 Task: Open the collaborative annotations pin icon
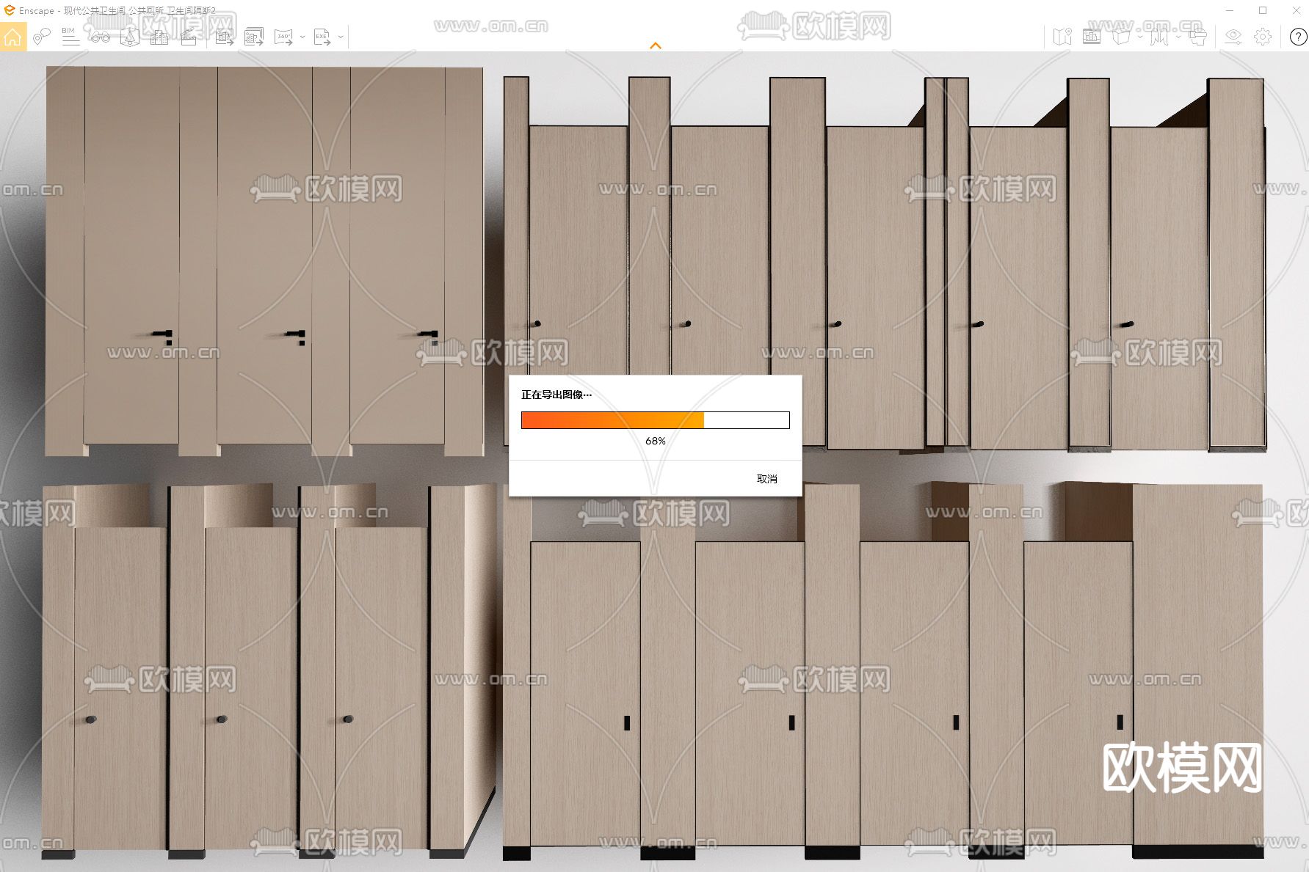click(x=42, y=37)
